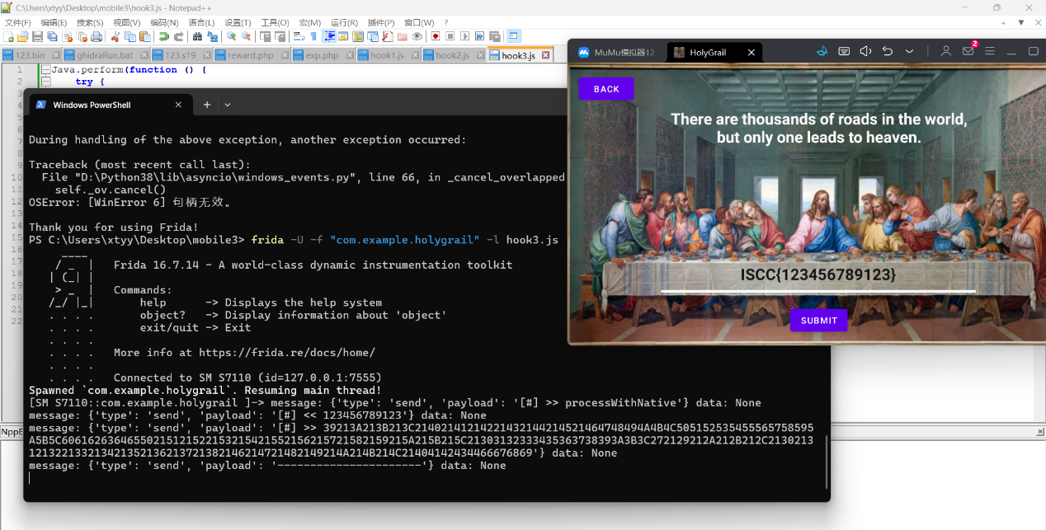Open new PowerShell tab with plus button
1046x530 pixels.
[207, 105]
